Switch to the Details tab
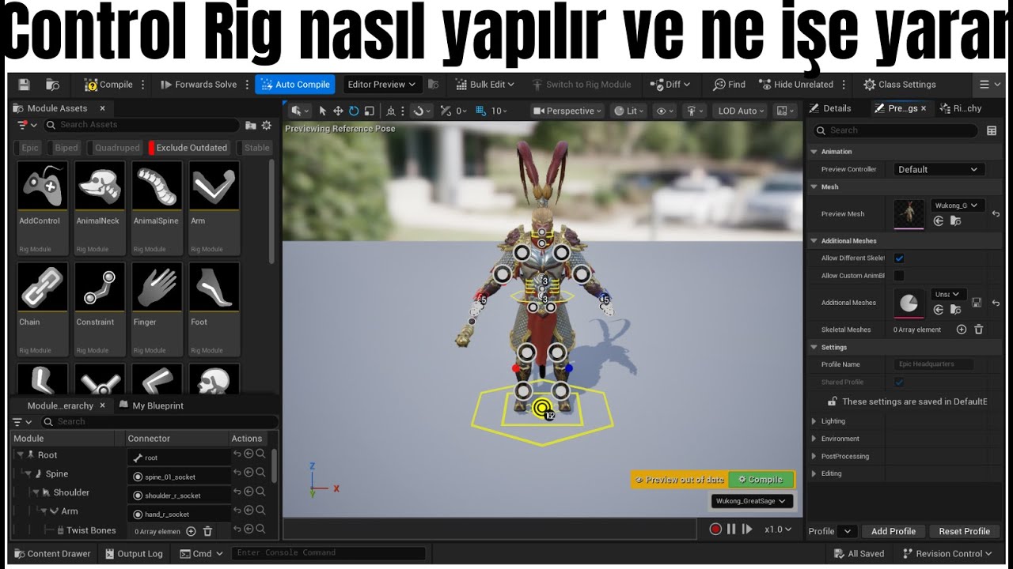Image resolution: width=1013 pixels, height=569 pixels. (x=831, y=108)
